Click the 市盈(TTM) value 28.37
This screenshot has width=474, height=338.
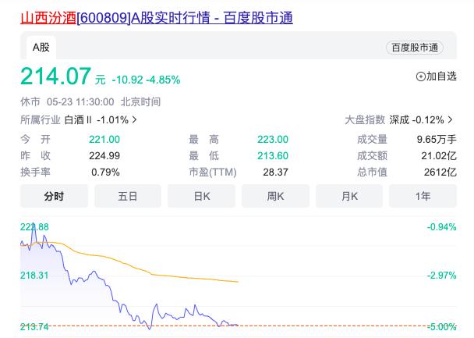coord(275,173)
